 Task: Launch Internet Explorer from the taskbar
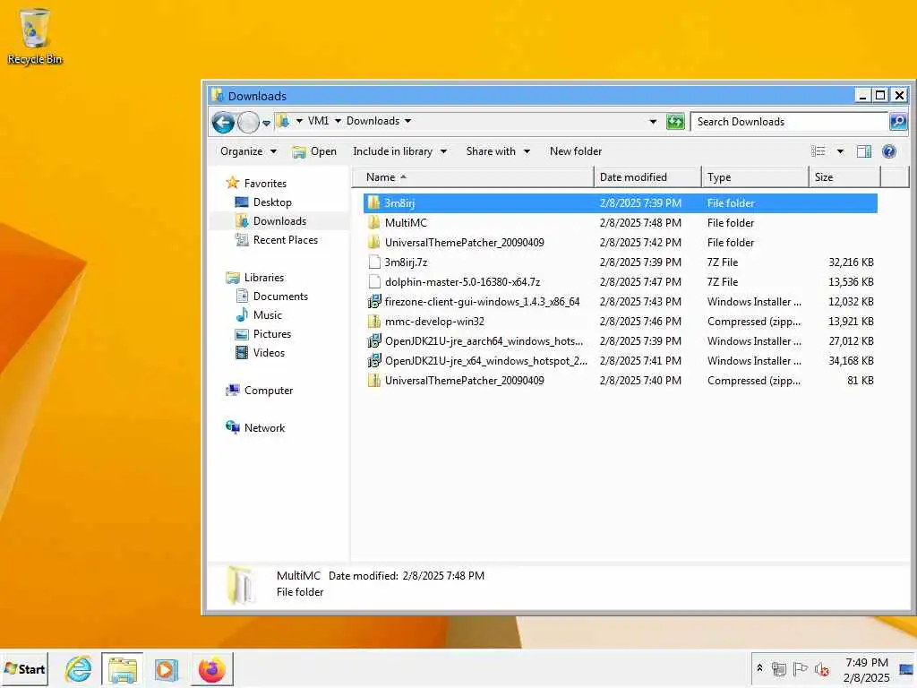point(79,668)
